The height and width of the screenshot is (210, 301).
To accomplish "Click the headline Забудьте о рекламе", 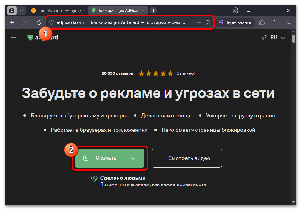I will point(148,93).
